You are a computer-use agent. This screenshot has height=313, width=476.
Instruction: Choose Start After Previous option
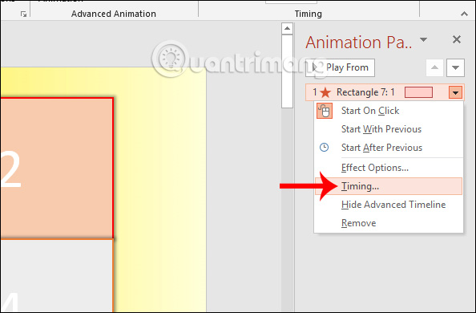coord(389,148)
